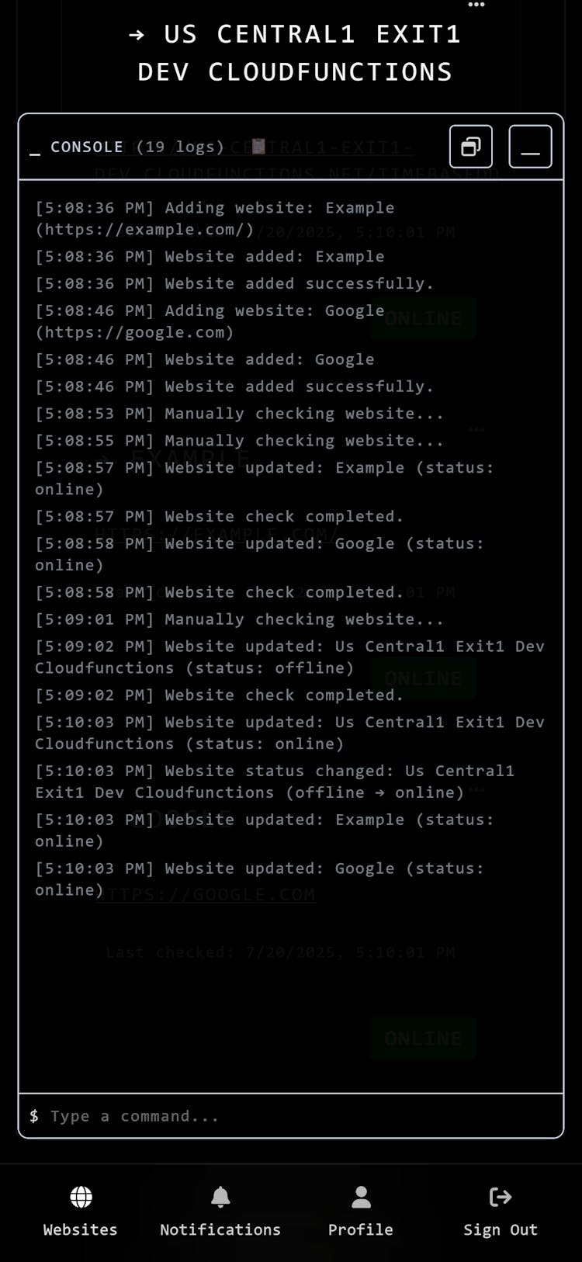Click the overlapping squares icon in console header
This screenshot has height=1262, width=582.
[x=470, y=147]
